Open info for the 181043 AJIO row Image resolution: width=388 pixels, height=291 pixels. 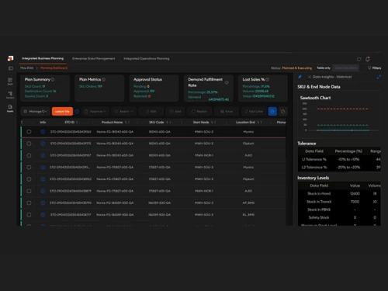coord(43,155)
